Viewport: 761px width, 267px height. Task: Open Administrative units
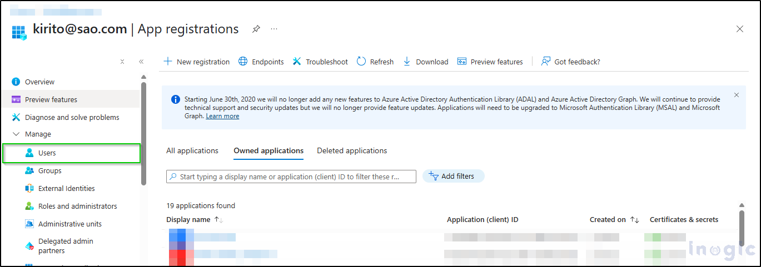click(x=70, y=224)
